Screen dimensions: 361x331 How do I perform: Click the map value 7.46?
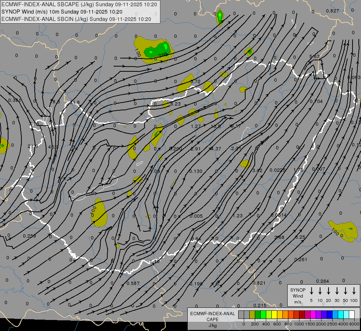click(34, 124)
